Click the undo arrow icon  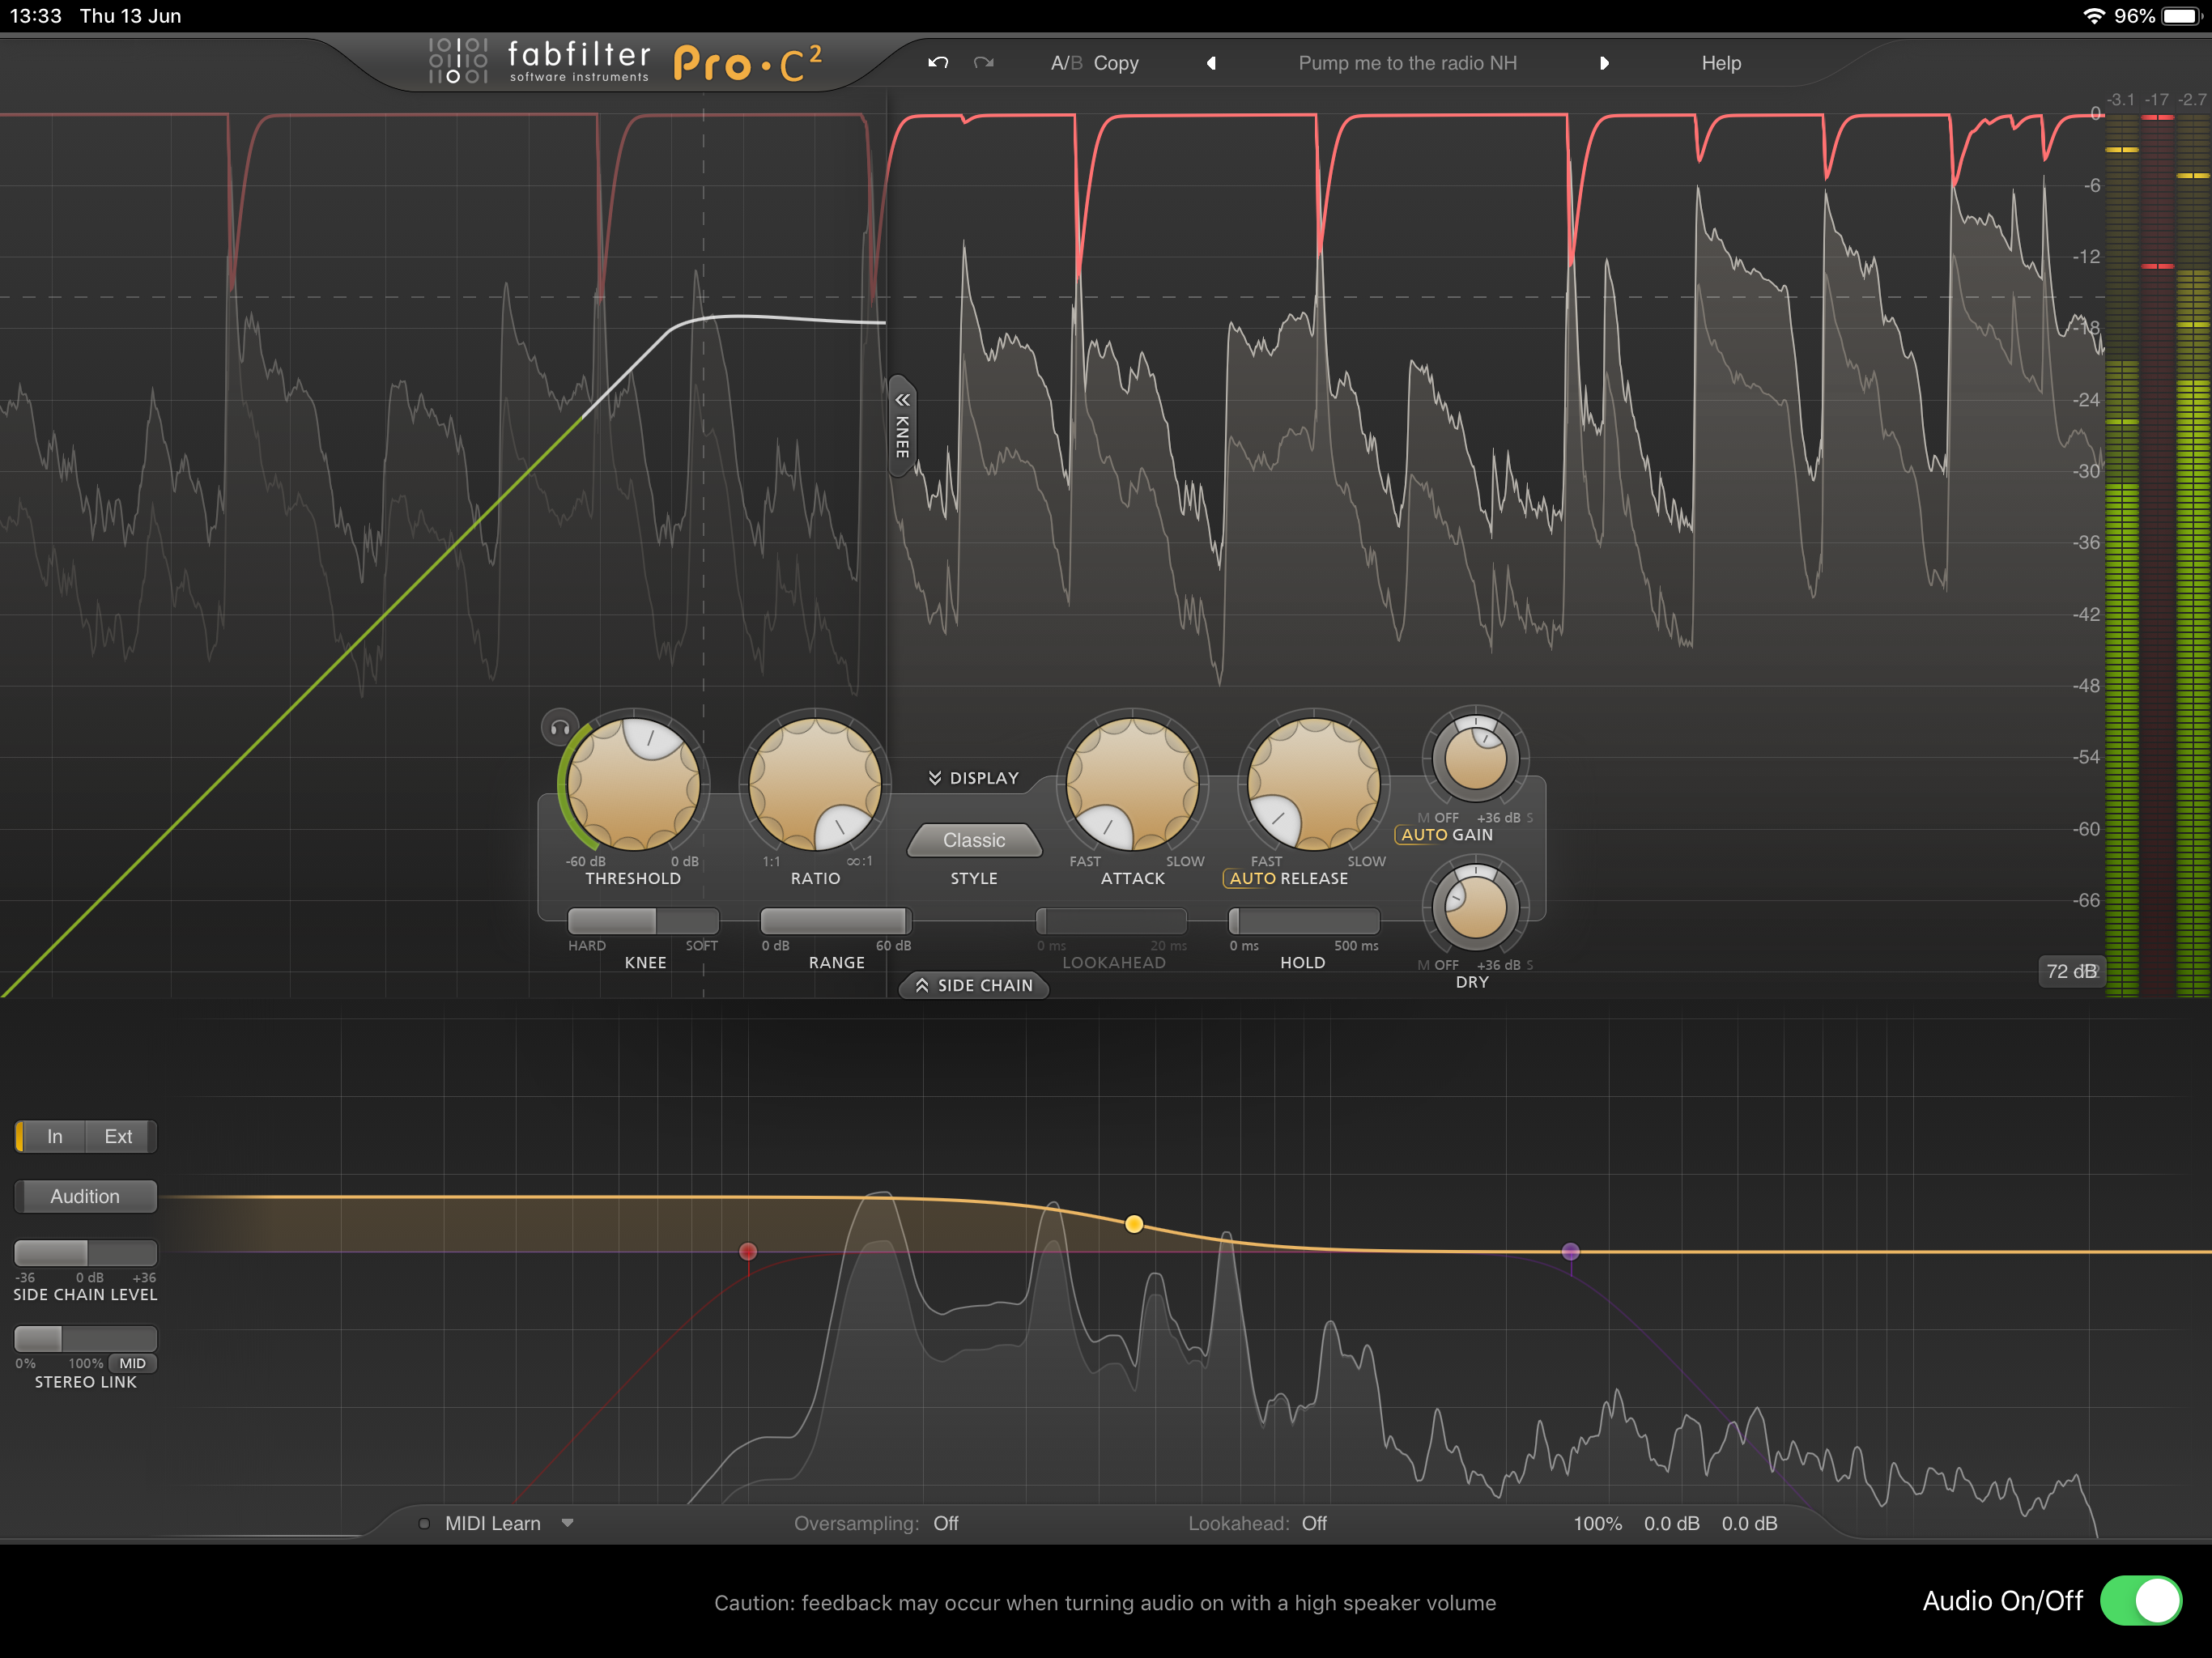(937, 63)
